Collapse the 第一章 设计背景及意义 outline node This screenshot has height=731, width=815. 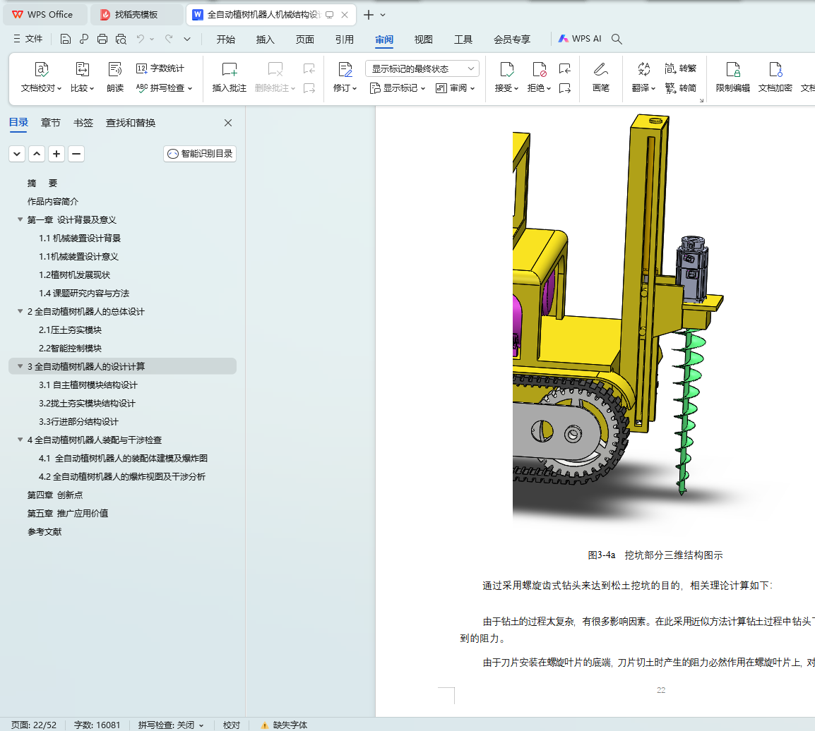20,219
